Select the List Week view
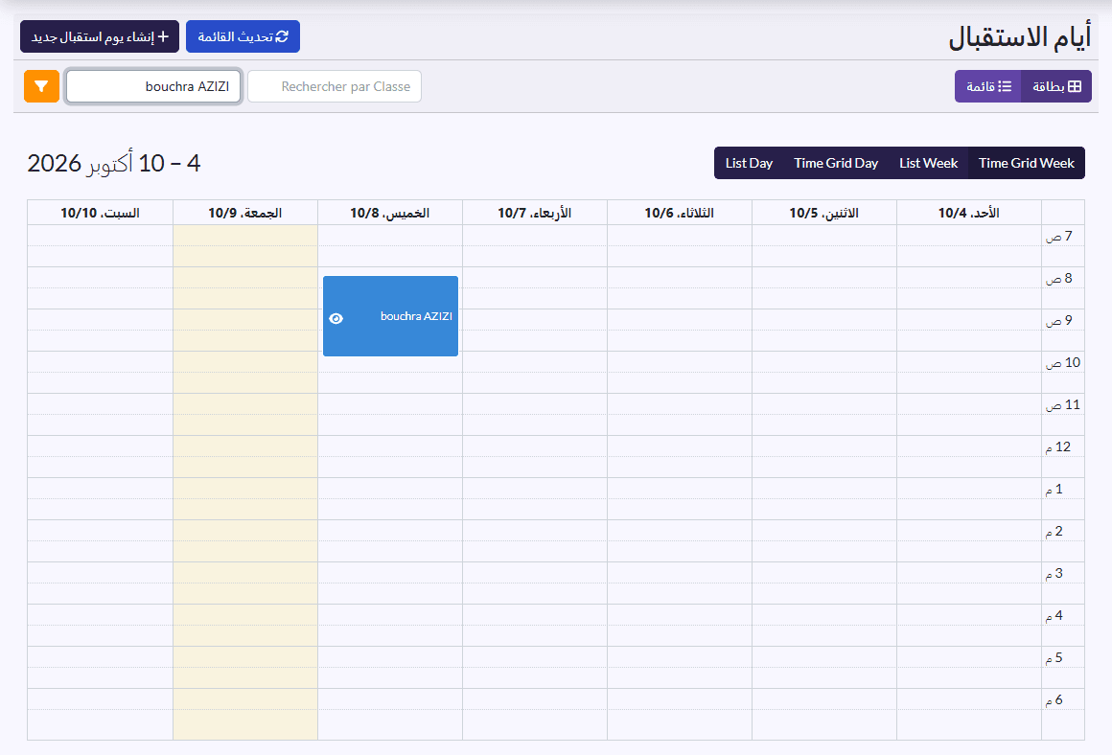Viewport: 1112px width, 755px height. tap(928, 163)
